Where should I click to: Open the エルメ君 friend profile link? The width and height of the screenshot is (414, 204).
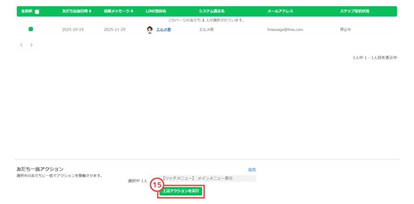click(x=163, y=29)
